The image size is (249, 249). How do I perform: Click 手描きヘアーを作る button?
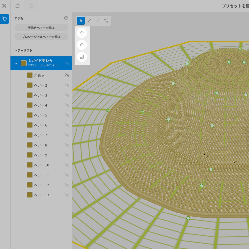pyautogui.click(x=41, y=28)
